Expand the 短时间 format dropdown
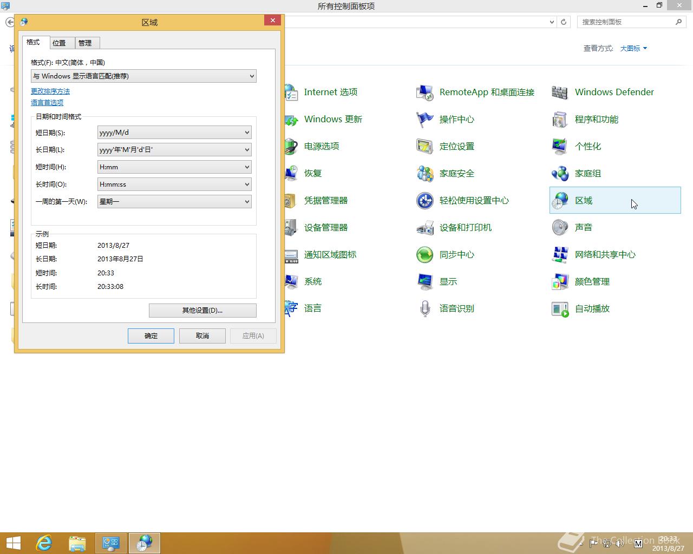 (174, 167)
